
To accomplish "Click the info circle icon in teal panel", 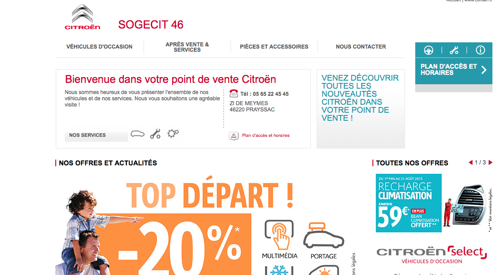I will tap(480, 50).
